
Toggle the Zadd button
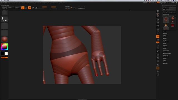53,7
